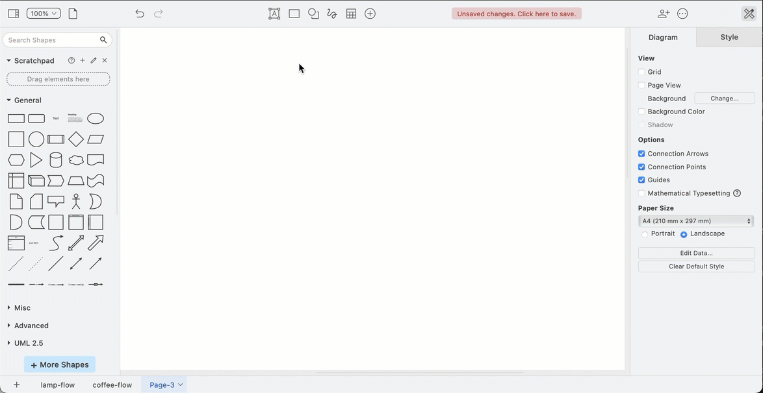
Task: Select the Insert Text tool
Action: coord(274,13)
